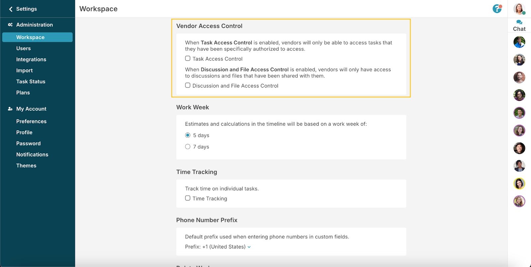Open the Plans settings page

(23, 93)
